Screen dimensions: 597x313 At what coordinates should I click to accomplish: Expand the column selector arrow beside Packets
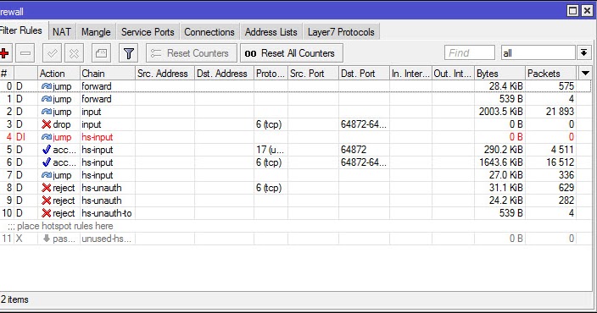tap(585, 73)
